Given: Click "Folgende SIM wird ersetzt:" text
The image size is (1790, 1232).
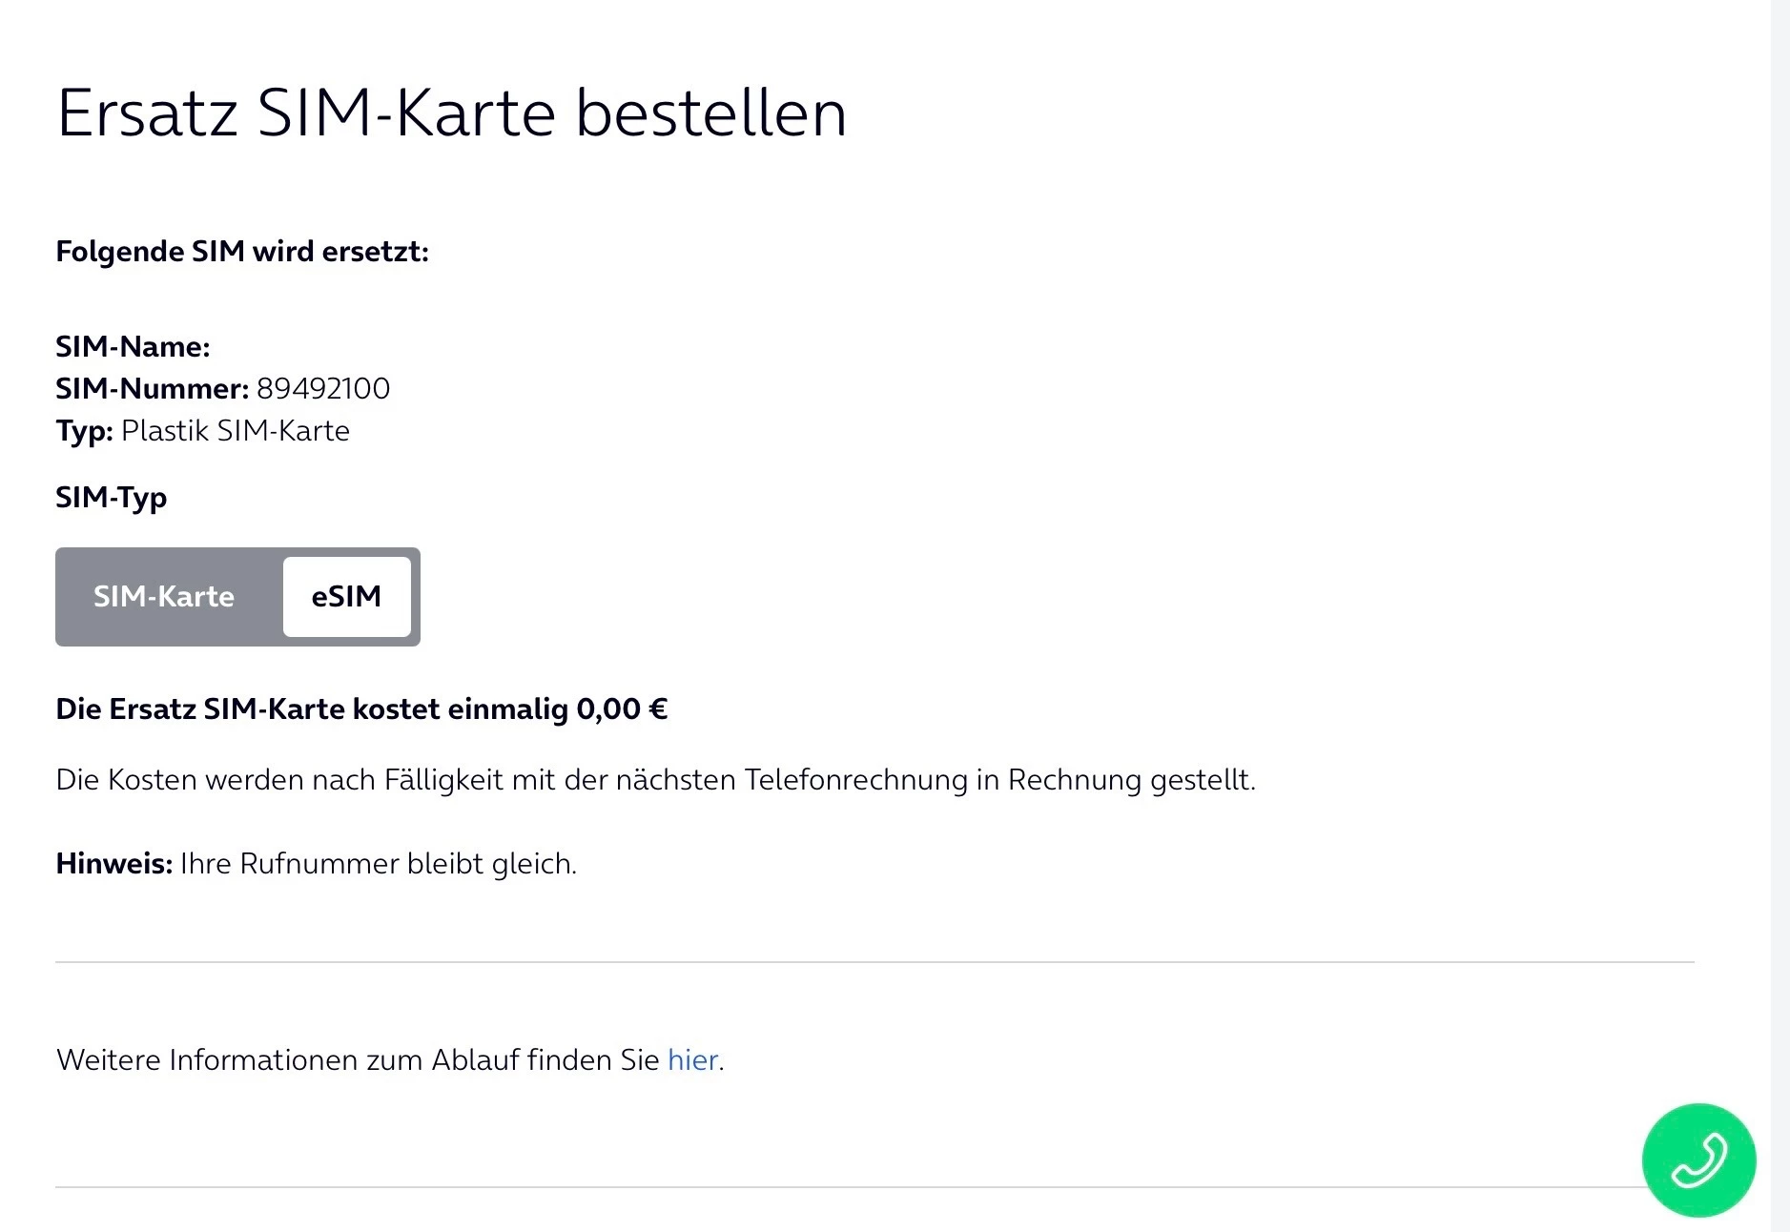Looking at the screenshot, I should [242, 252].
